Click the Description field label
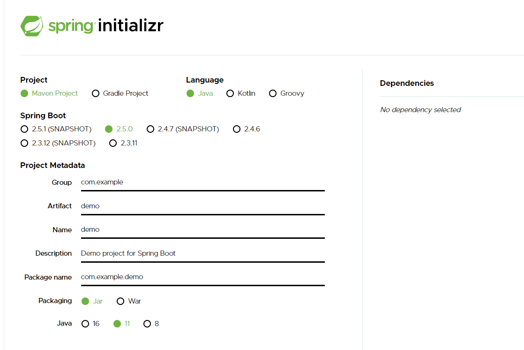 [x=53, y=253]
